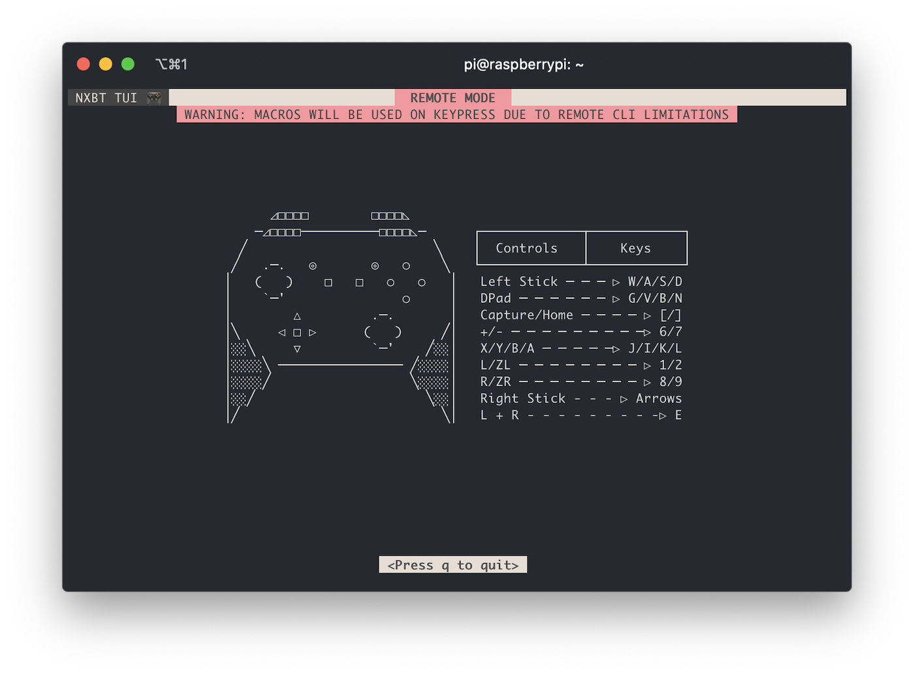Click the D-pad left arrow on the controller
The height and width of the screenshot is (674, 914).
point(282,332)
